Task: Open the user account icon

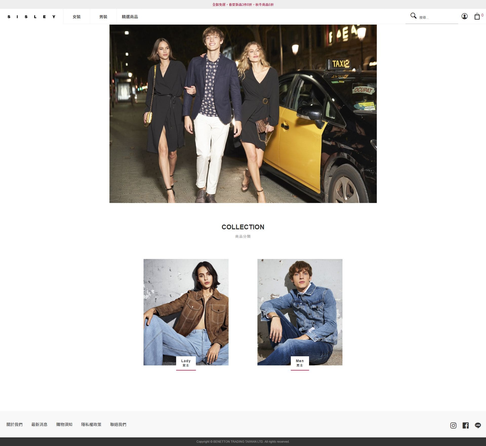Action: 464,16
